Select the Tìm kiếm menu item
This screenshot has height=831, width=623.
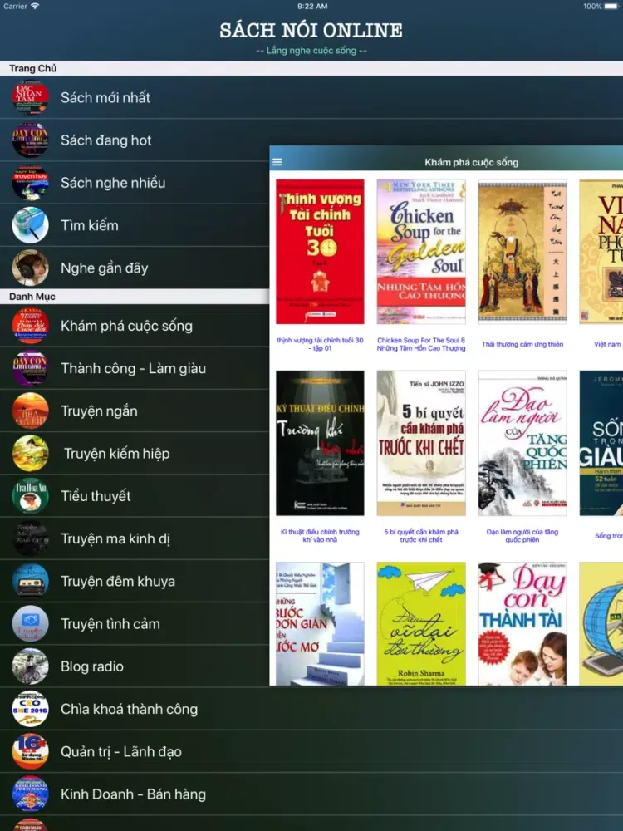click(x=135, y=225)
